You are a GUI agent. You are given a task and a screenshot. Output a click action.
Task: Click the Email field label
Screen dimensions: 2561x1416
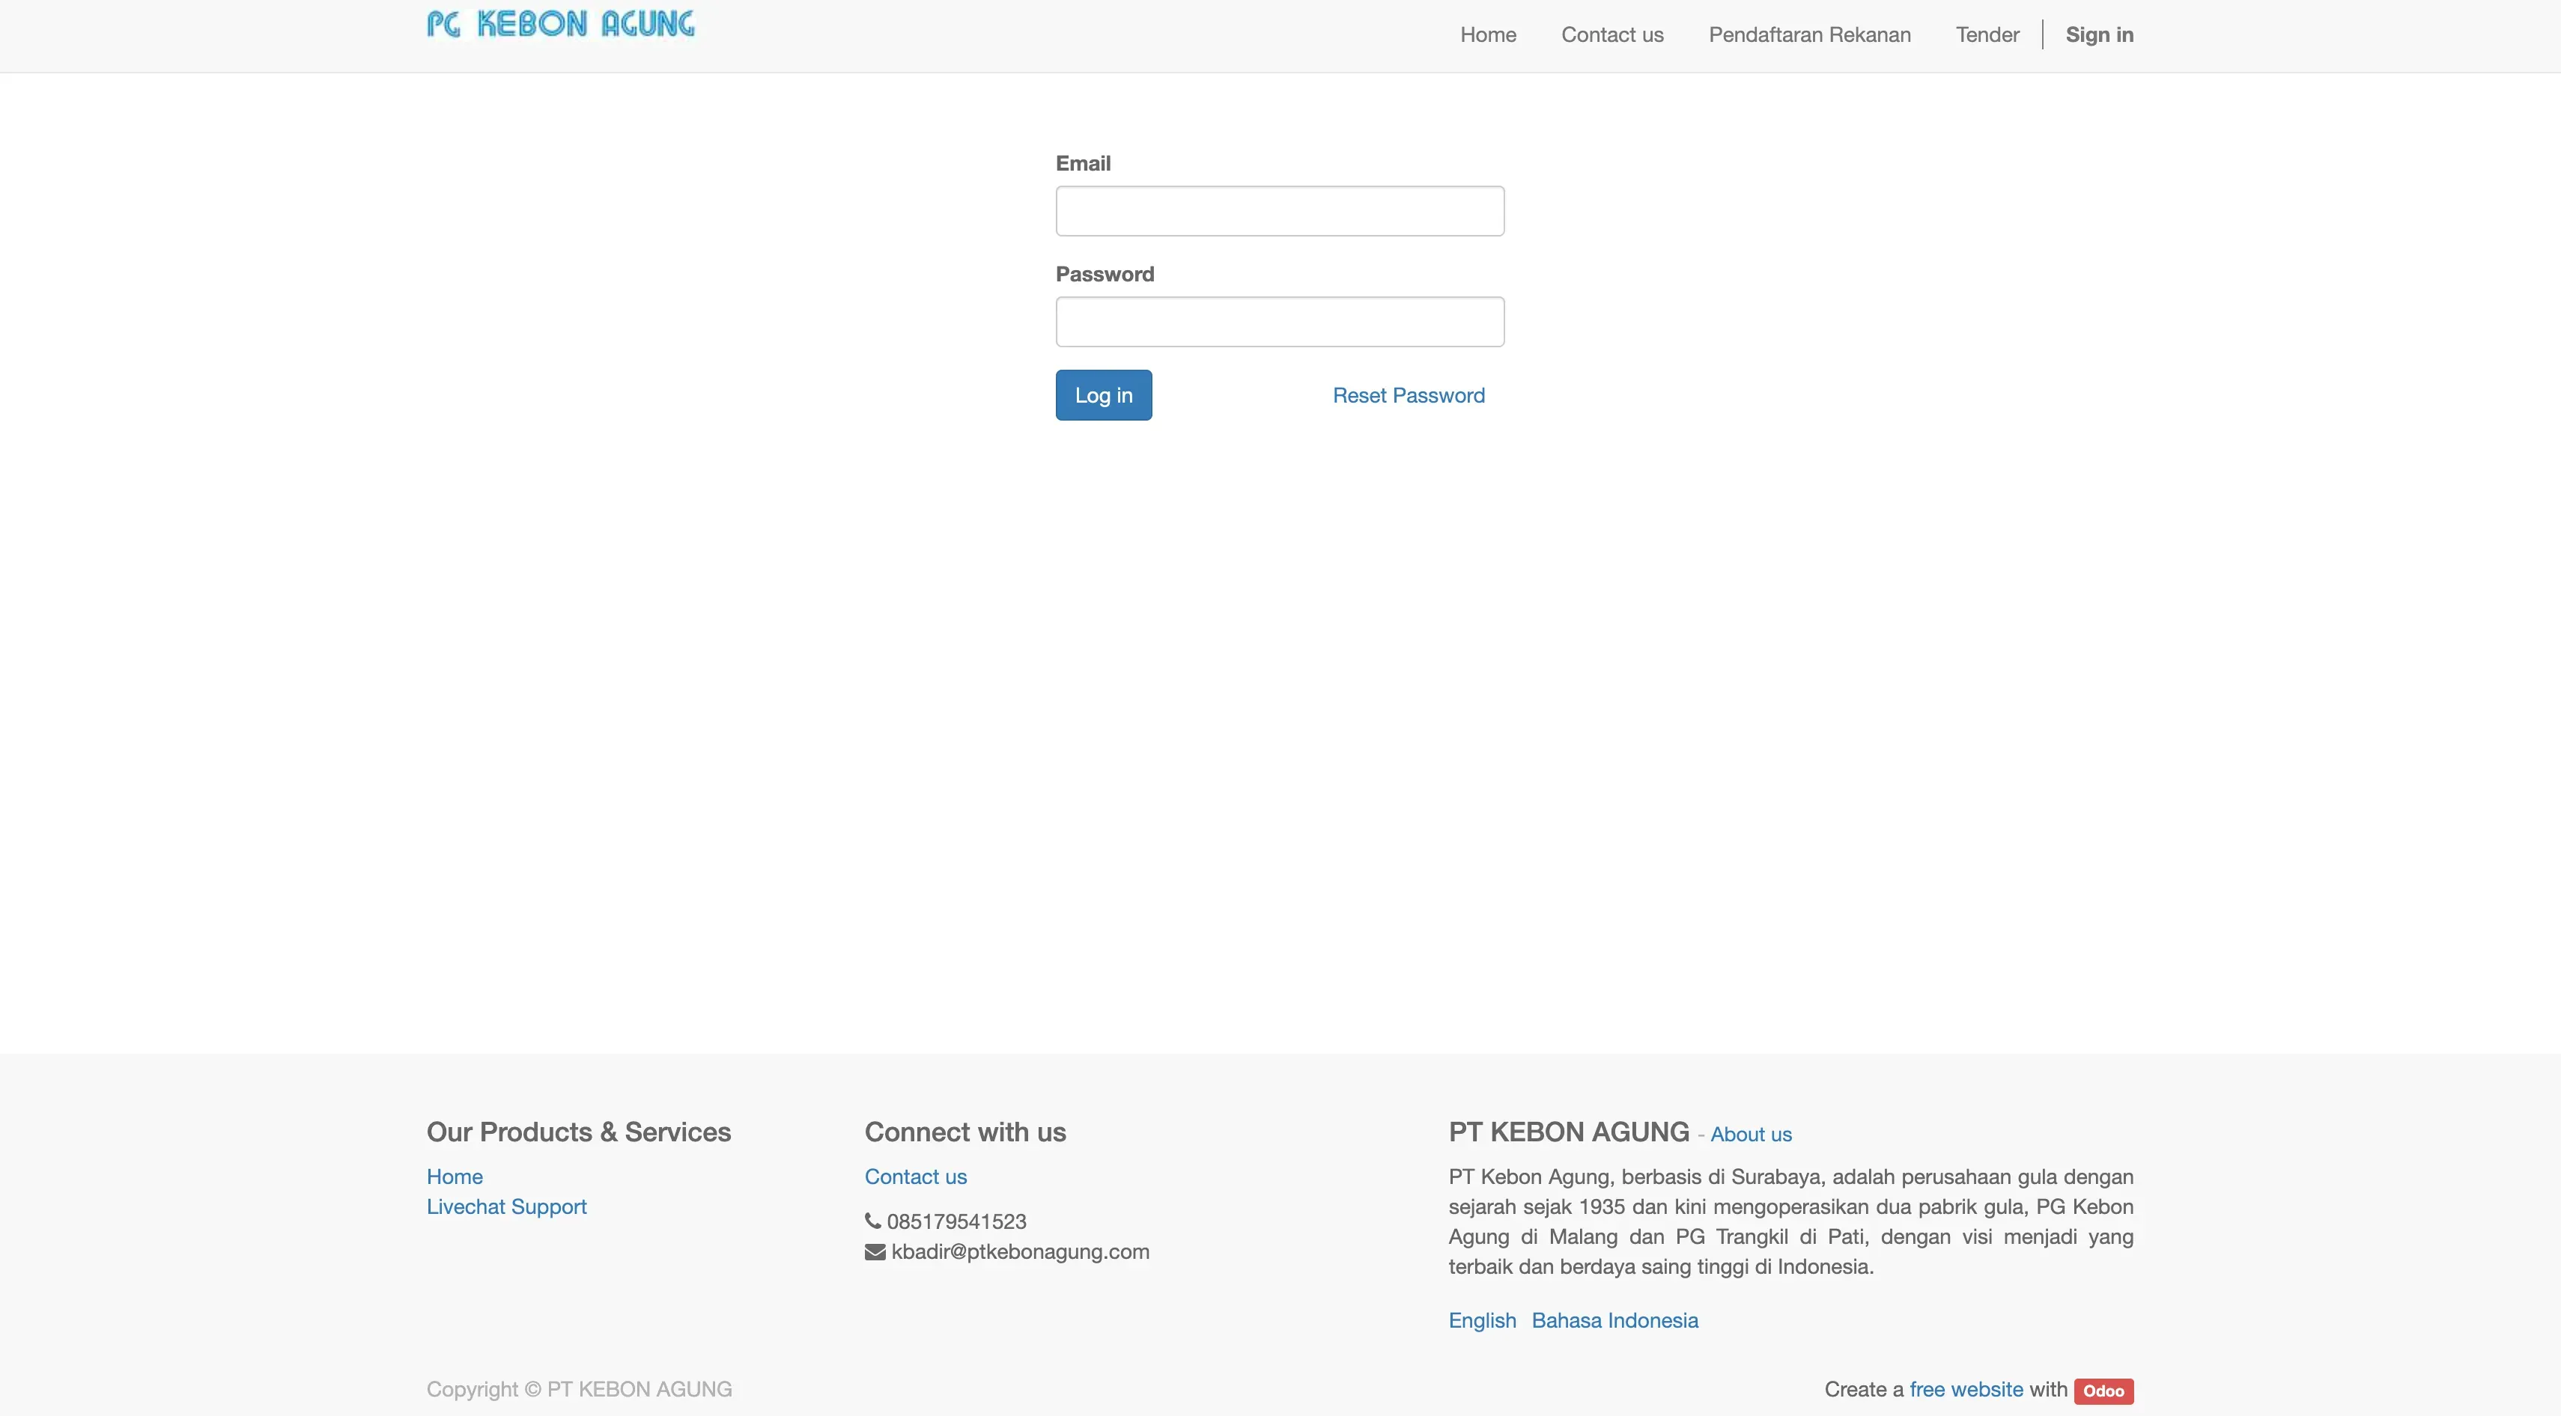(x=1083, y=163)
